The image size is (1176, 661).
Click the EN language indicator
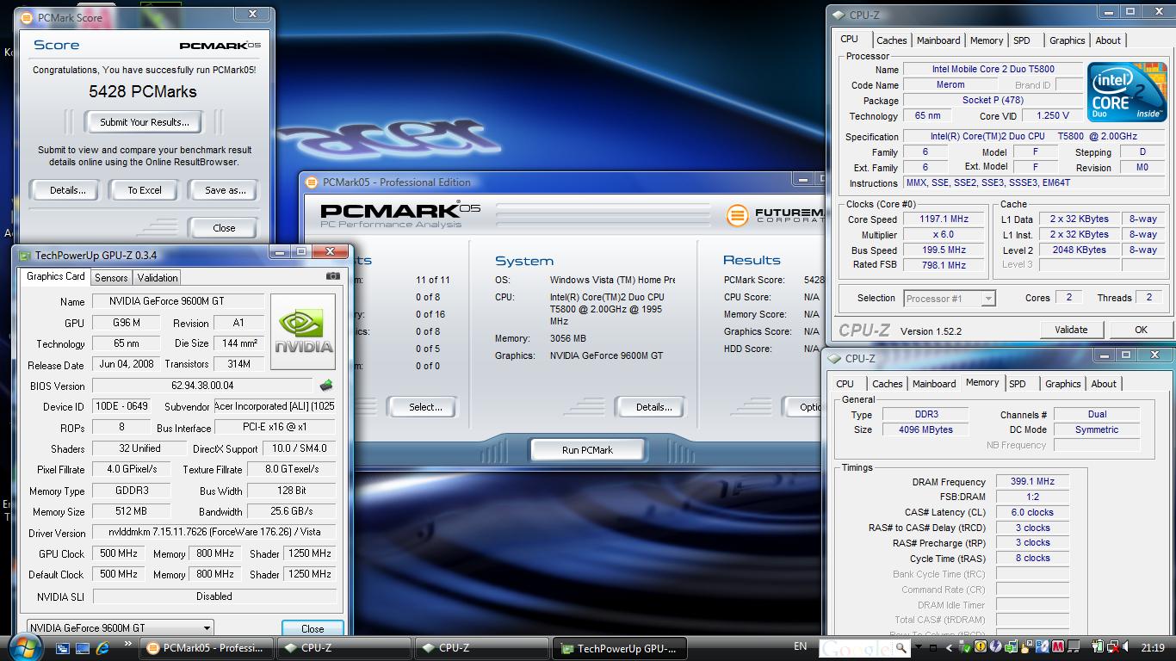click(801, 646)
